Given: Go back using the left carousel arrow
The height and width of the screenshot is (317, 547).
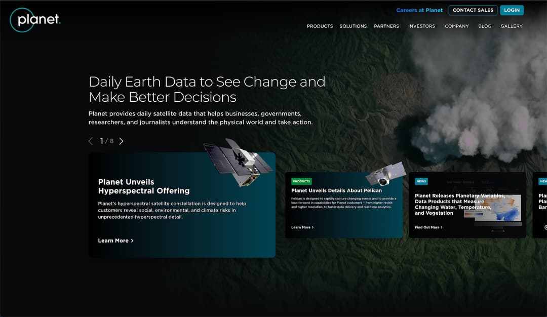Looking at the screenshot, I should click(x=91, y=141).
